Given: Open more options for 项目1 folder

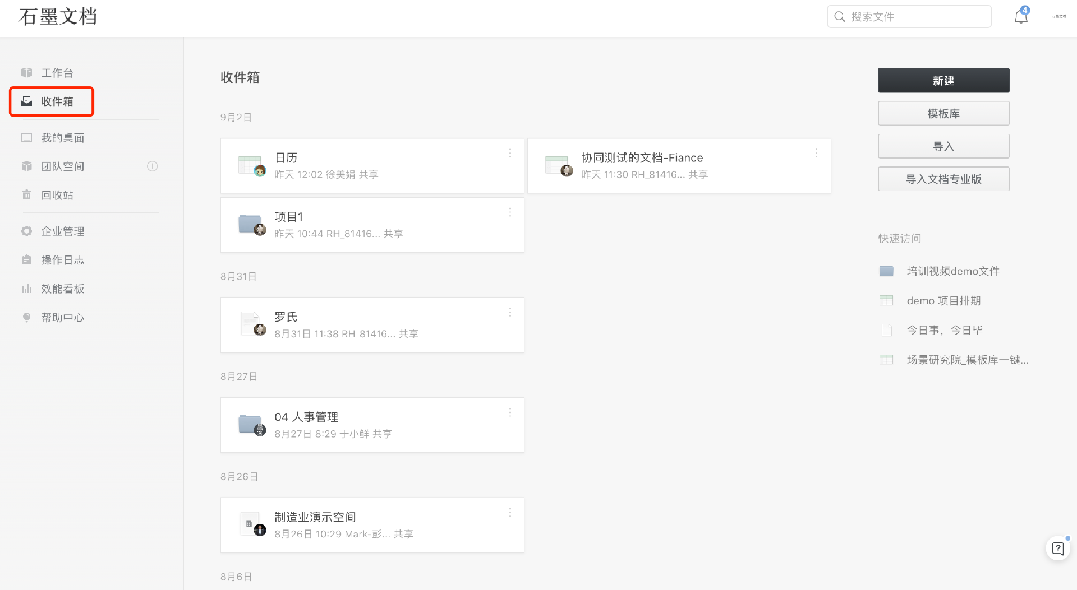Looking at the screenshot, I should coord(510,212).
